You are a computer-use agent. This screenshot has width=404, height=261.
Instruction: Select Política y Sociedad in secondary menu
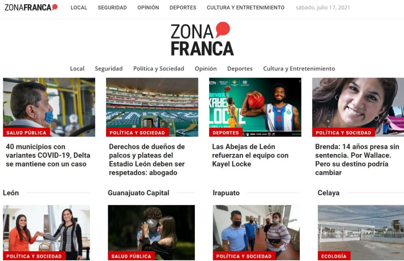point(159,68)
